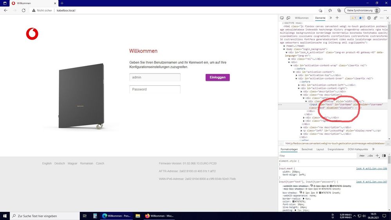Click the Einloggen button
The height and width of the screenshot is (220, 391).
coord(218,78)
